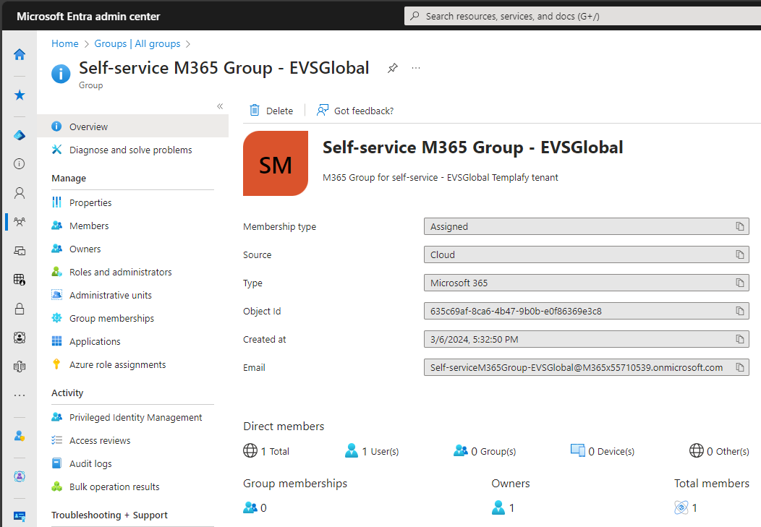Screen dimensions: 761x527
Task: Click the Home breadcrumb link
Action: pyautogui.click(x=64, y=43)
